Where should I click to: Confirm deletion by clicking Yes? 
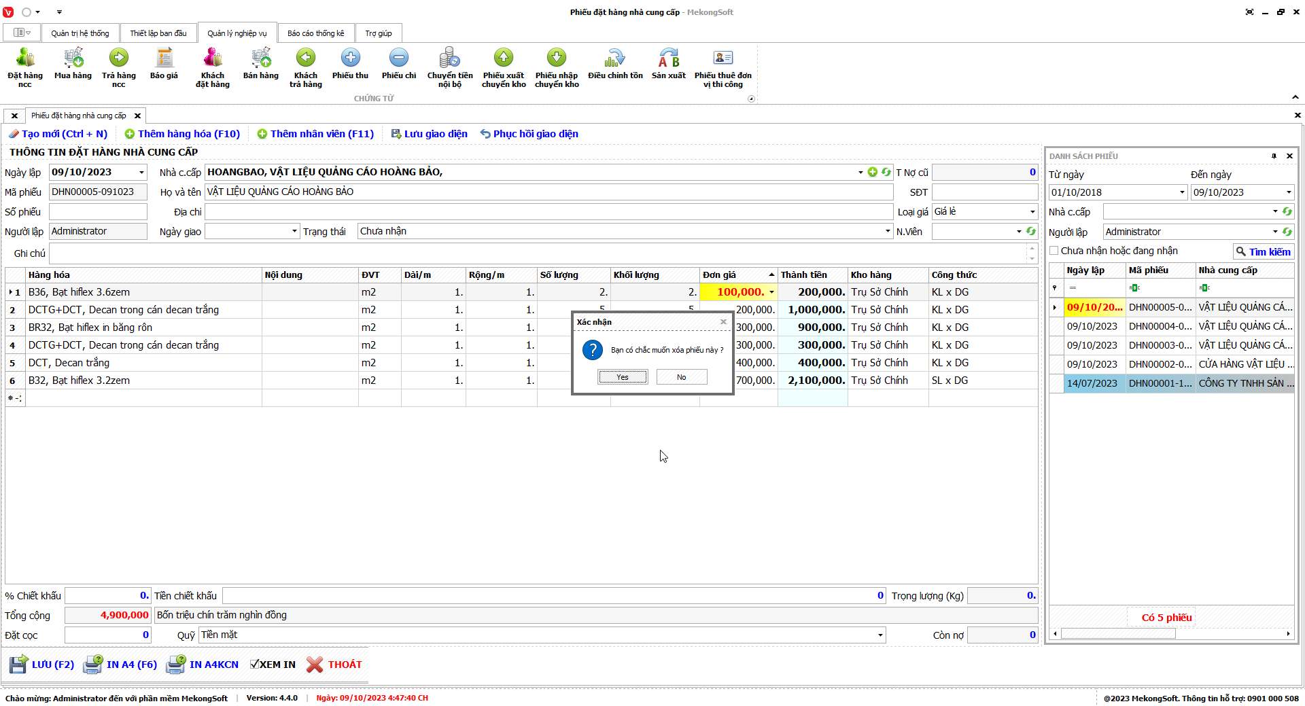[x=623, y=377]
